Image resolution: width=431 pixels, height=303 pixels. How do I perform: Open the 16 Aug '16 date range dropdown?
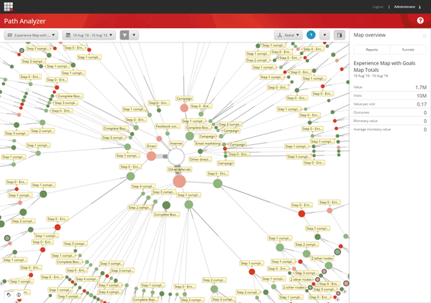89,35
